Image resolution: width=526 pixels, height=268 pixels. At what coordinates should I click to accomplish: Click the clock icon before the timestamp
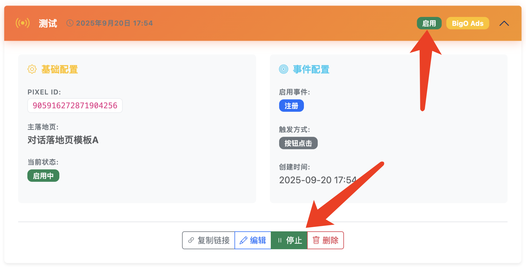(70, 23)
